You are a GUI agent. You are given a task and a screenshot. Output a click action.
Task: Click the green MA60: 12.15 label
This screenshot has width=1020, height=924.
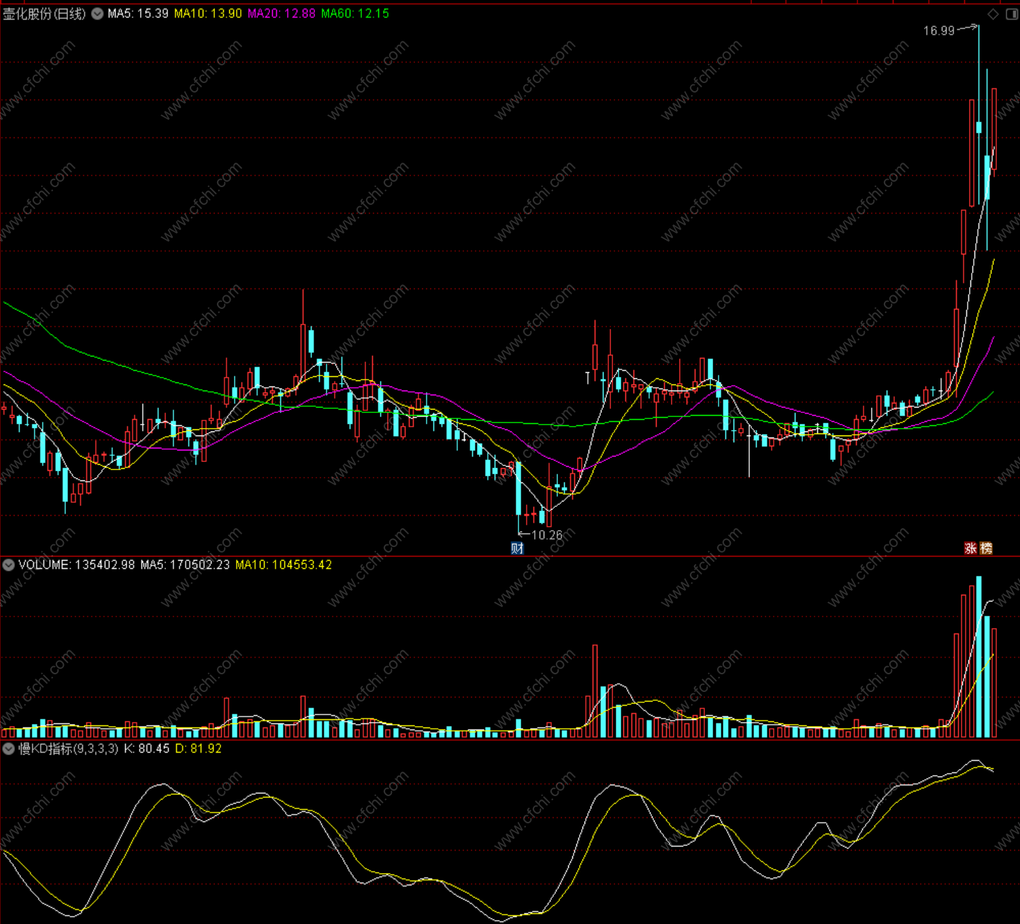pos(355,14)
